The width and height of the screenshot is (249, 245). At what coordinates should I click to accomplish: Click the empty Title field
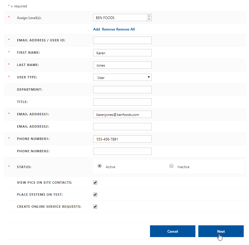click(122, 102)
